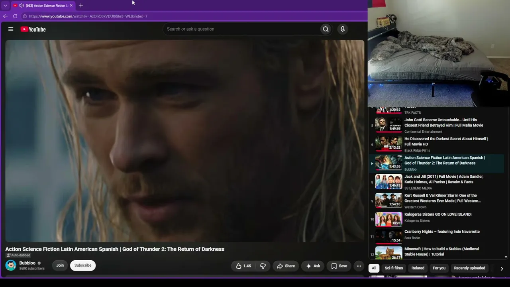Open Kurt Russell & Val Kilmer western thumbnail

(x=389, y=201)
